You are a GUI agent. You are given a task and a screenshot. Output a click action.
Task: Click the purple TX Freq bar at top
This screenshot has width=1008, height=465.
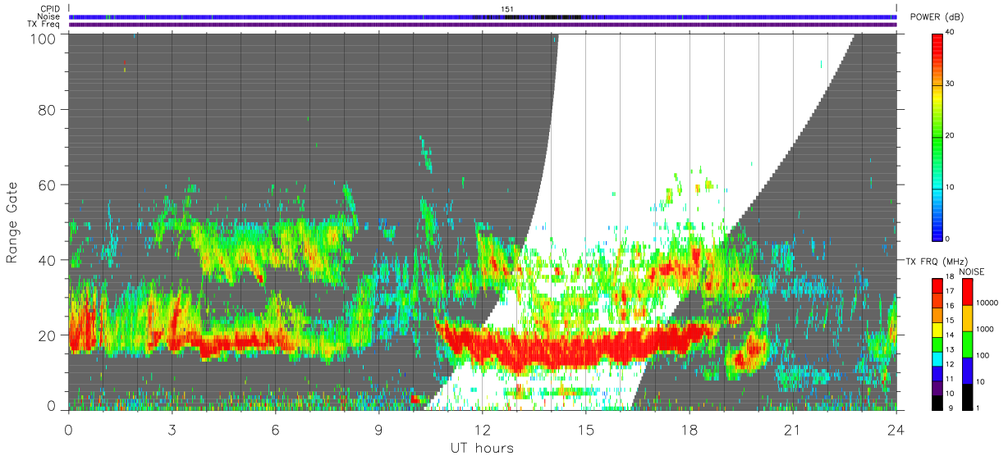[483, 25]
